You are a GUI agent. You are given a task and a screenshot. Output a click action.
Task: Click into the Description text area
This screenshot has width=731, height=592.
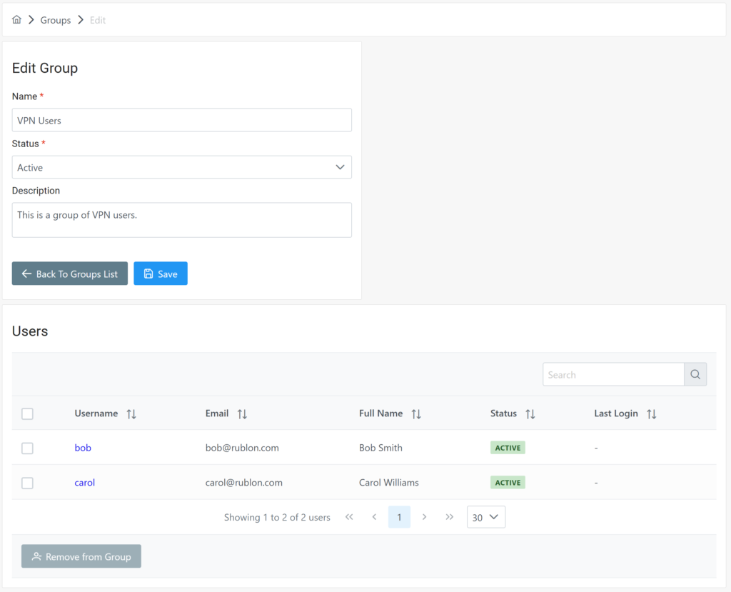(182, 220)
